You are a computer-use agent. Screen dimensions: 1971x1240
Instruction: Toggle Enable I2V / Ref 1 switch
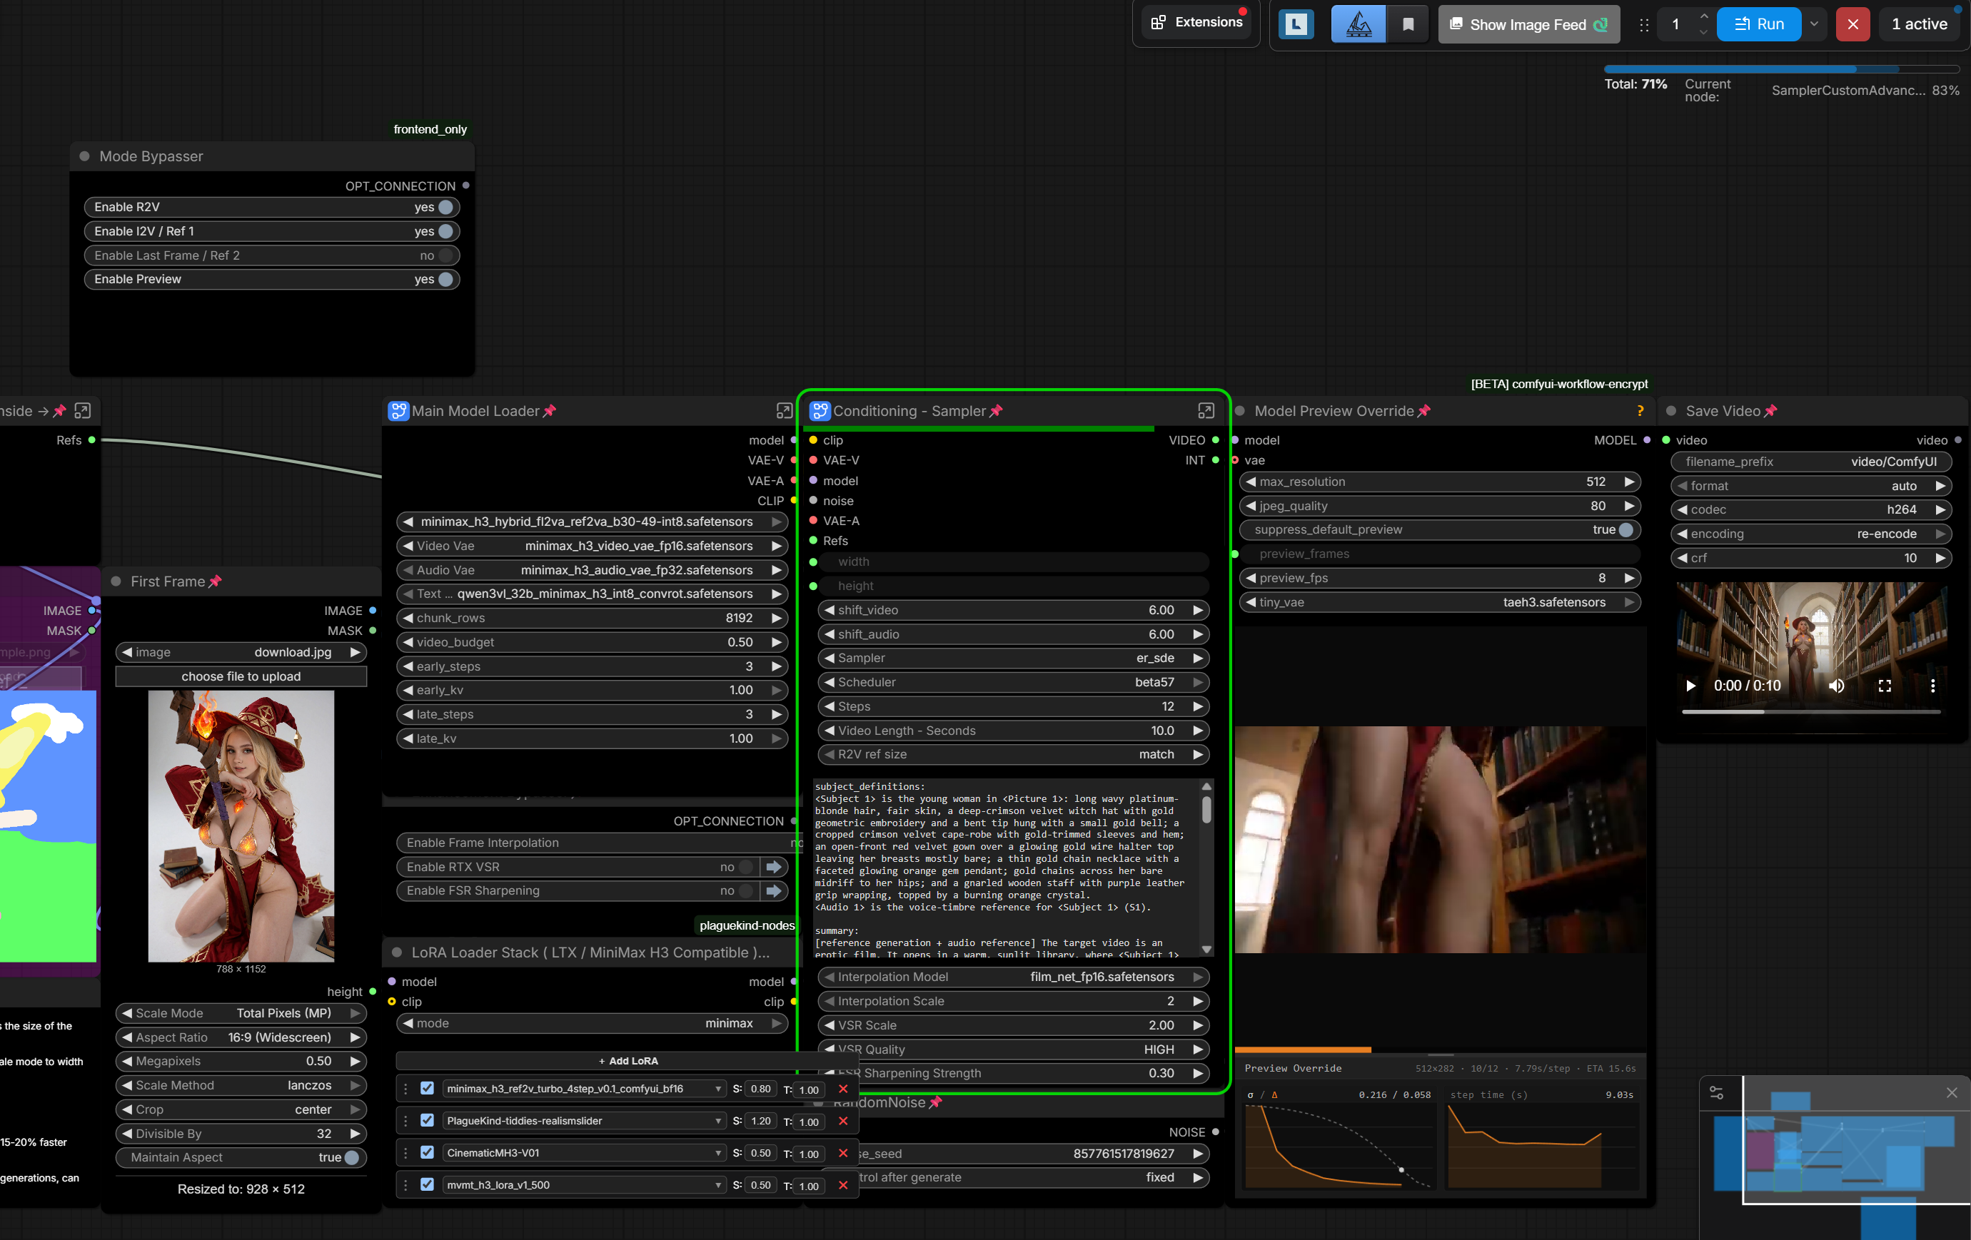[x=446, y=231]
